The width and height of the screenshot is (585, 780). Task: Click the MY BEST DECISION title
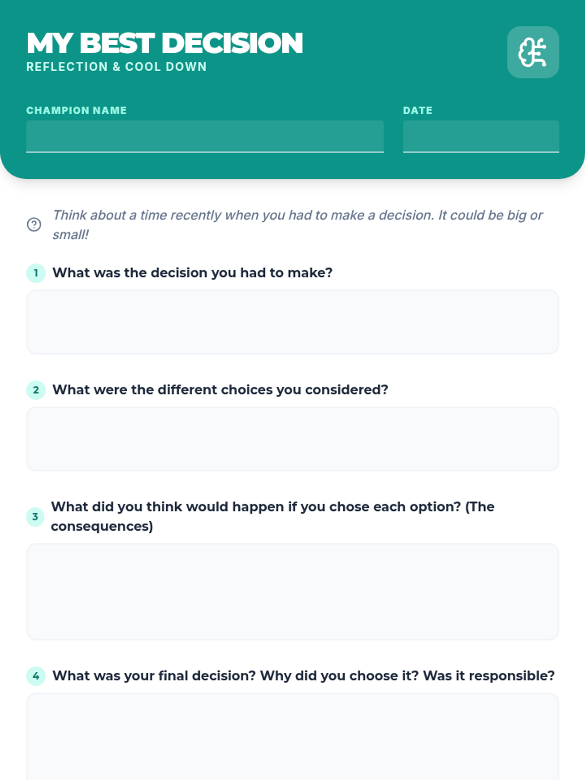pyautogui.click(x=165, y=43)
